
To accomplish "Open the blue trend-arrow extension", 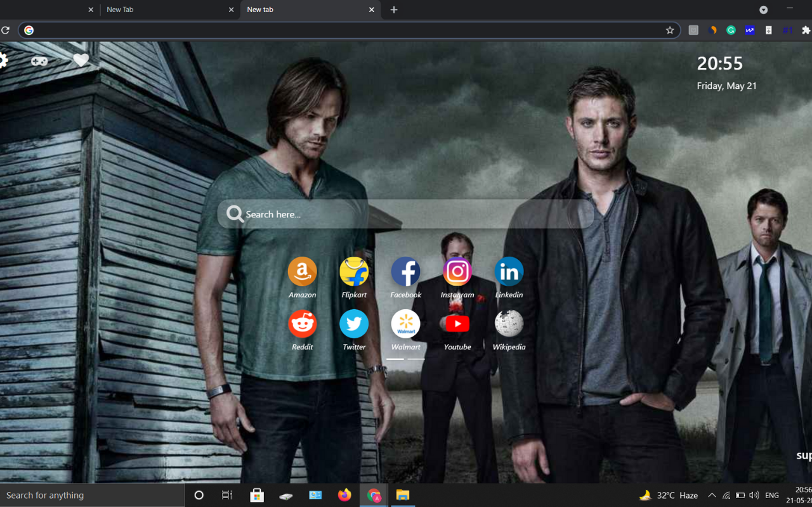I will pos(750,30).
